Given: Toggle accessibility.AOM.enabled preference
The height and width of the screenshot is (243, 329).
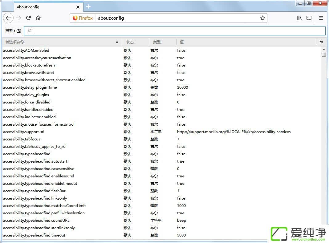Looking at the screenshot, I should 26,50.
